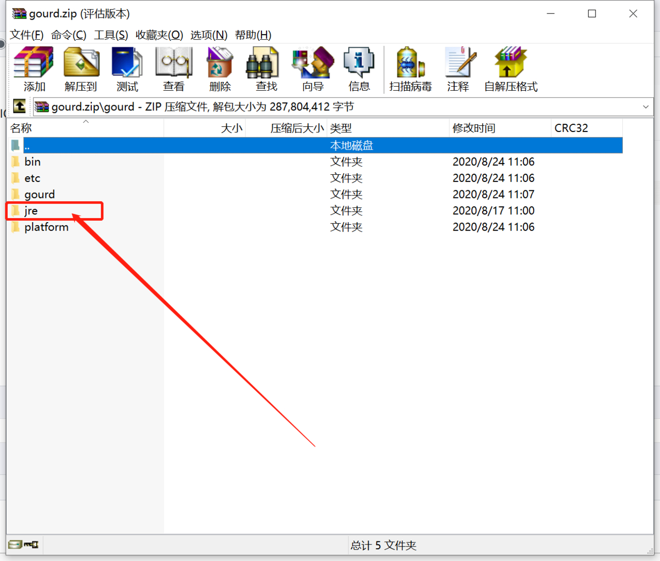The image size is (660, 561).
Task: Sort by CRC32 column header
Action: click(587, 128)
